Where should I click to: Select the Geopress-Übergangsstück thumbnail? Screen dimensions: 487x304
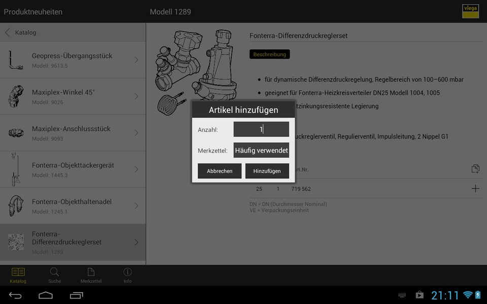pos(16,60)
